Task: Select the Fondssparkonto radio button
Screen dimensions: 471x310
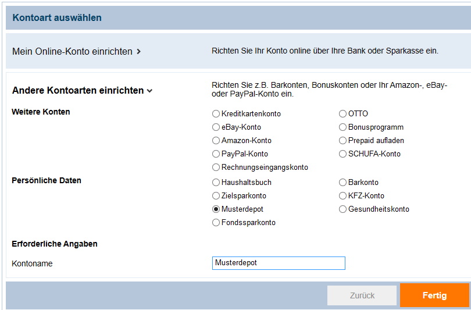Action: coord(216,223)
